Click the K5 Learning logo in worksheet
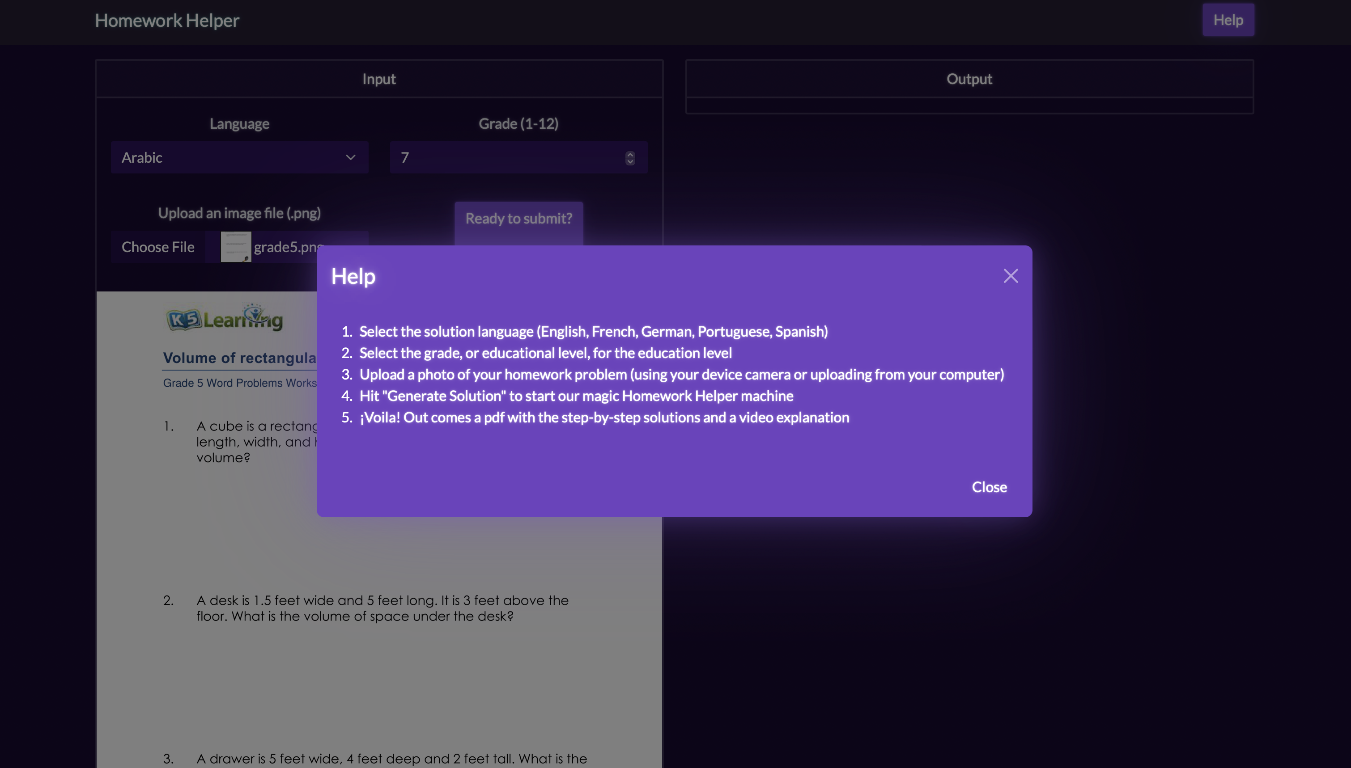This screenshot has height=768, width=1351. coord(225,319)
